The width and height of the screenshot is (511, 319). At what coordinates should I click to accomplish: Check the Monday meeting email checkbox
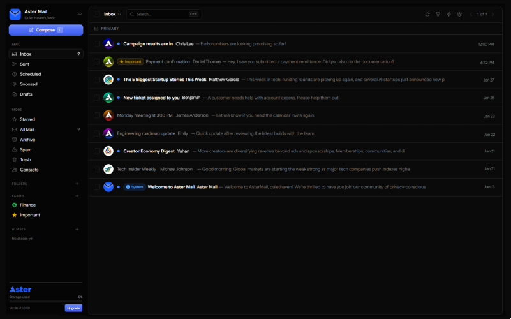(x=97, y=115)
